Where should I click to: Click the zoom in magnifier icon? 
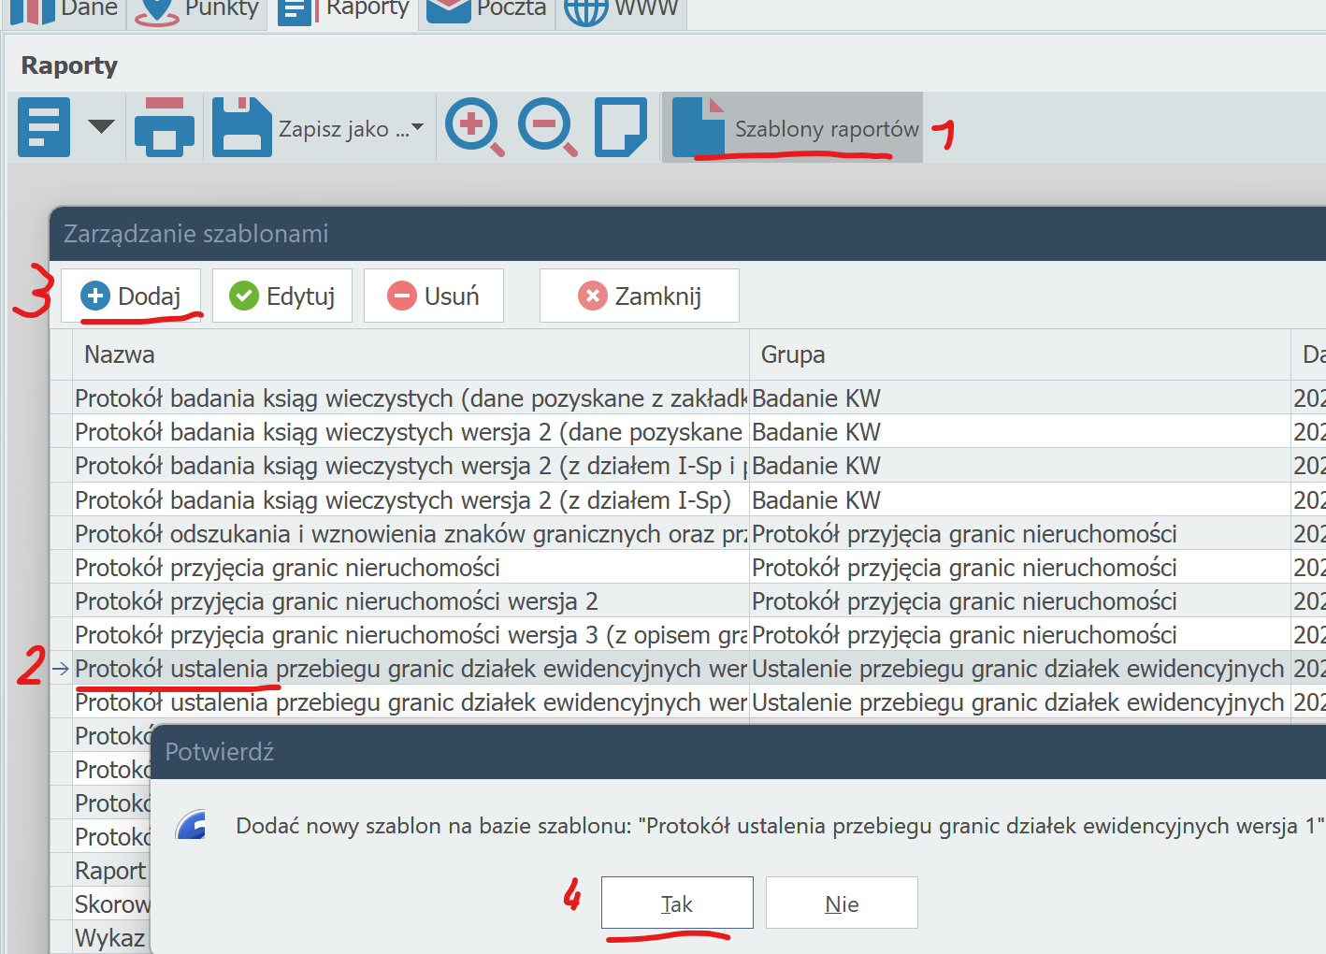(x=475, y=127)
